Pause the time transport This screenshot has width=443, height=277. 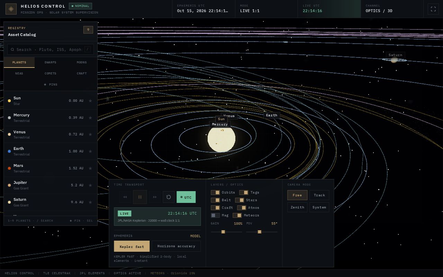click(140, 197)
